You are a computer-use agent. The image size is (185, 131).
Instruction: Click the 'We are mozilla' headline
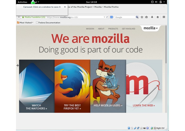click(91, 38)
